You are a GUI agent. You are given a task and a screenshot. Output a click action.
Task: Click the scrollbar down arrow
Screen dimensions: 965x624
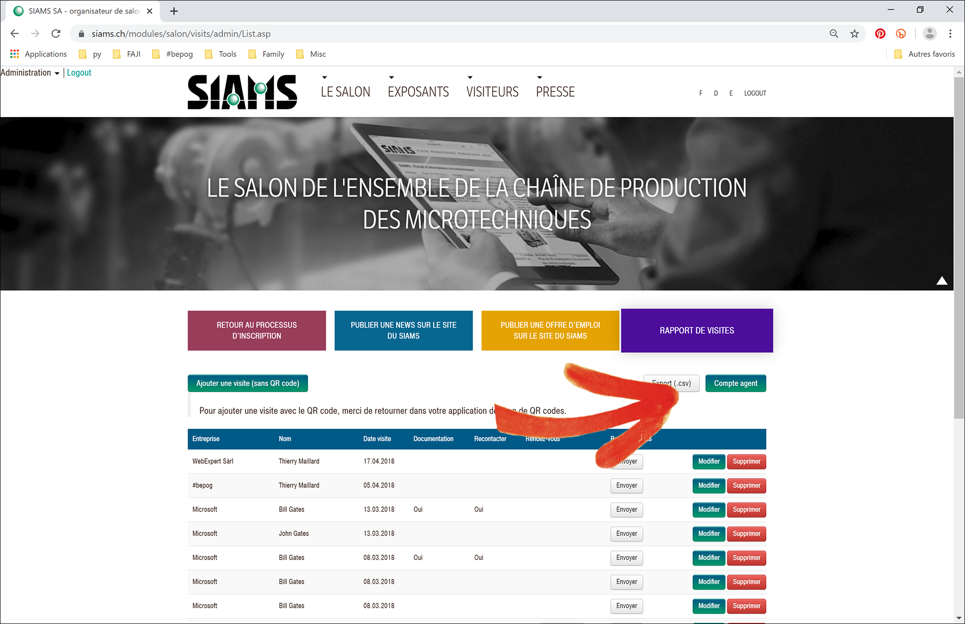(x=959, y=618)
